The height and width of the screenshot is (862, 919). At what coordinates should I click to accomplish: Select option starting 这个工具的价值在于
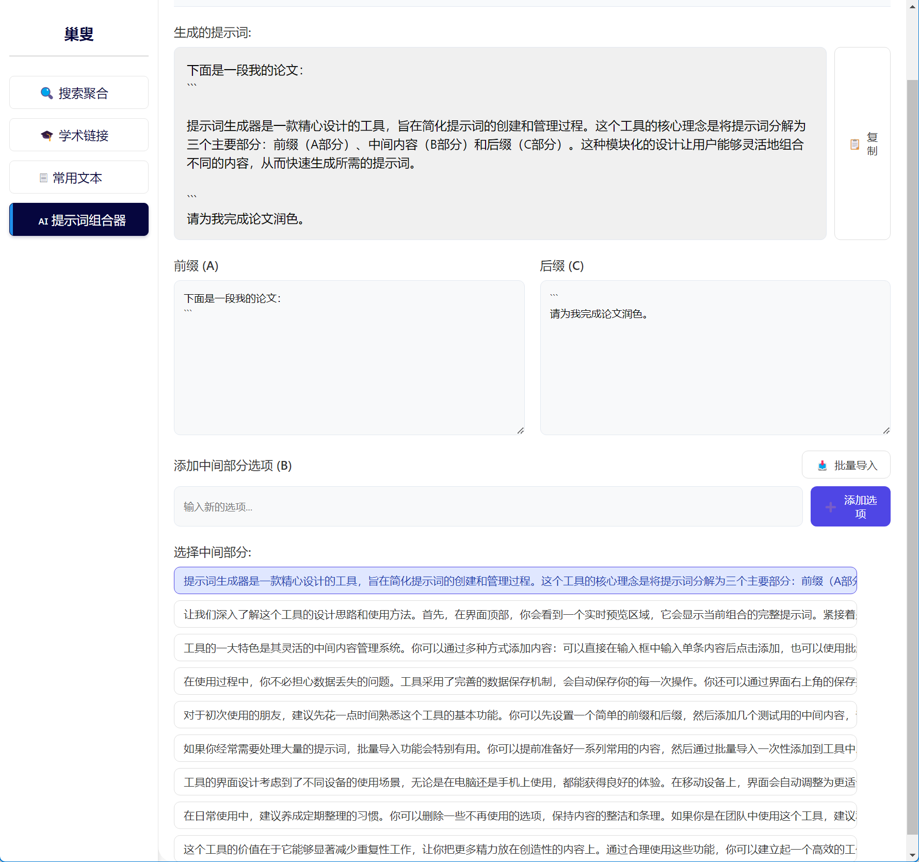point(515,849)
